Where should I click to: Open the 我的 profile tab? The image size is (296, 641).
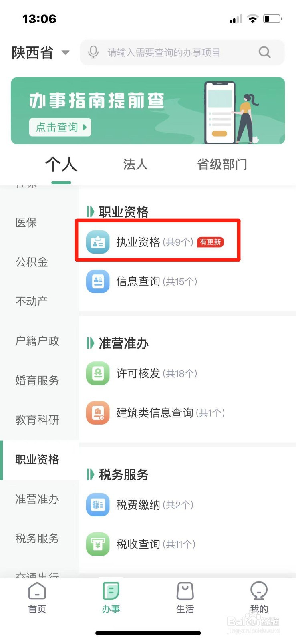click(259, 598)
